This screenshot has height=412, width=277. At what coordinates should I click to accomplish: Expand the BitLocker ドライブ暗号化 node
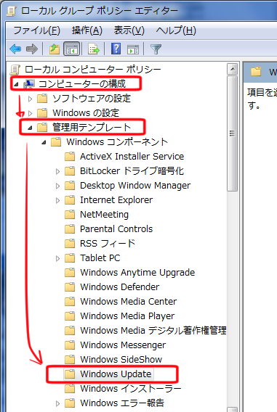[x=57, y=171]
